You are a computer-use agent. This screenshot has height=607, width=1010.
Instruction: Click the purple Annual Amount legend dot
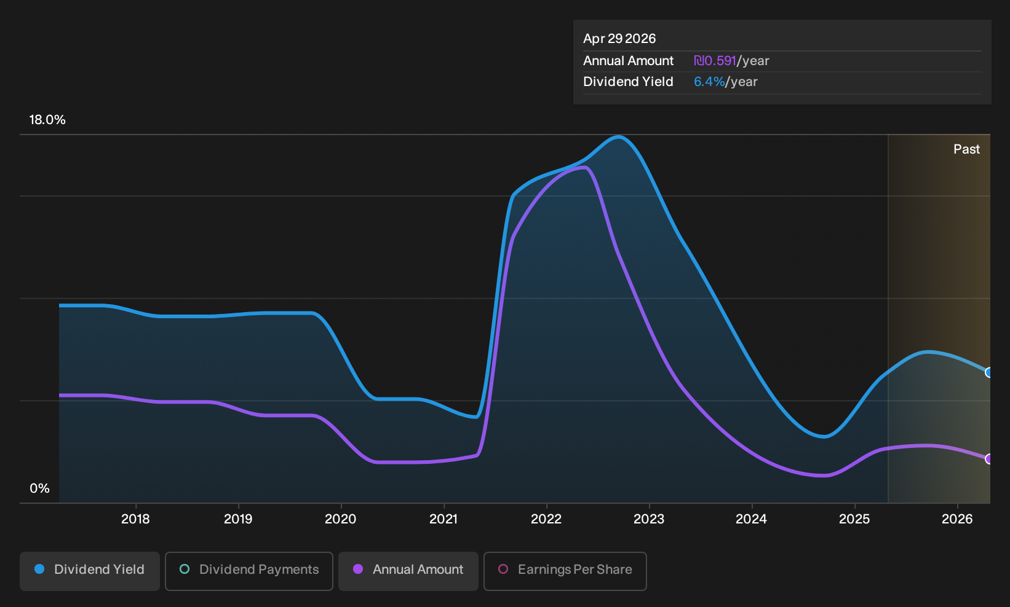(x=358, y=569)
